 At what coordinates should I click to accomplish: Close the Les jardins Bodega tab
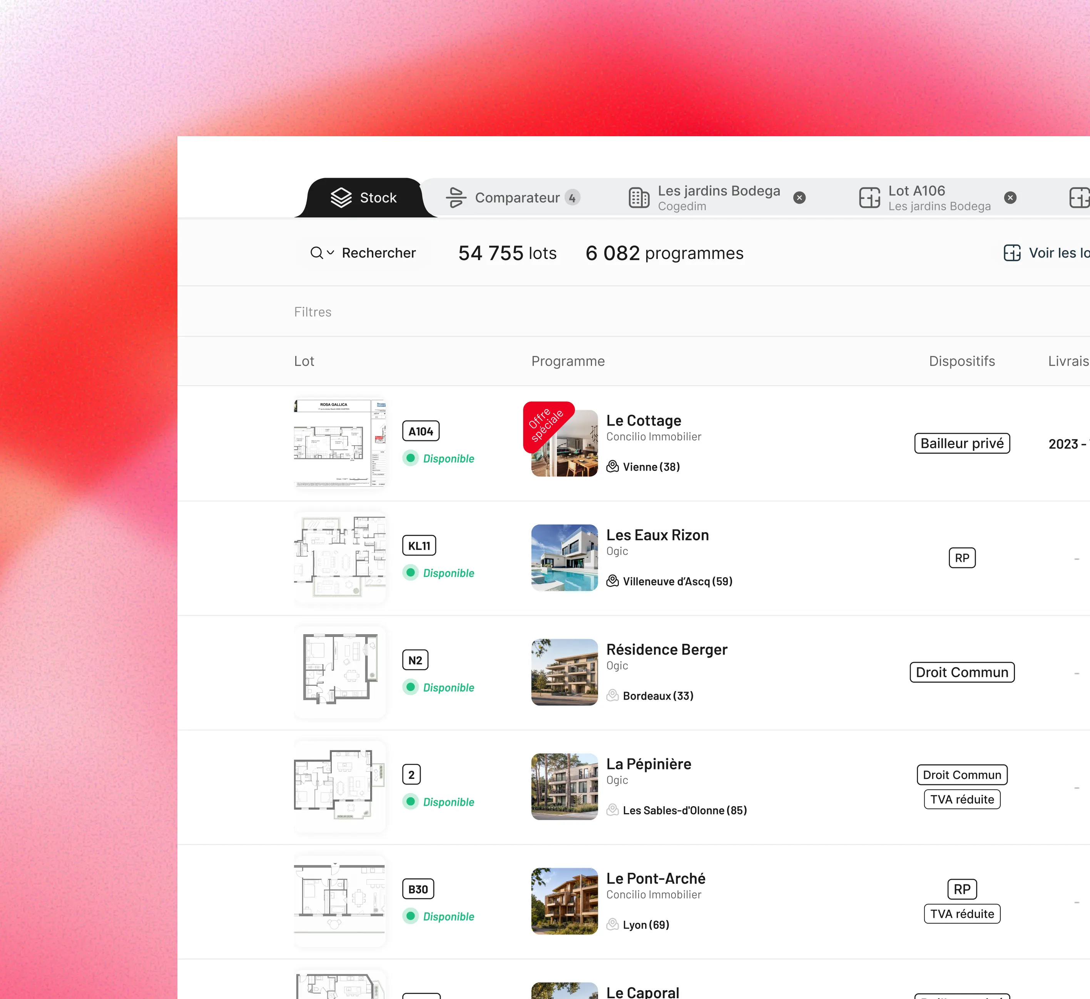pos(800,198)
